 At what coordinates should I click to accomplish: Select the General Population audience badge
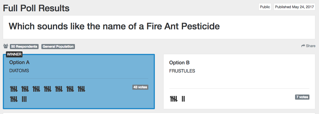58,46
